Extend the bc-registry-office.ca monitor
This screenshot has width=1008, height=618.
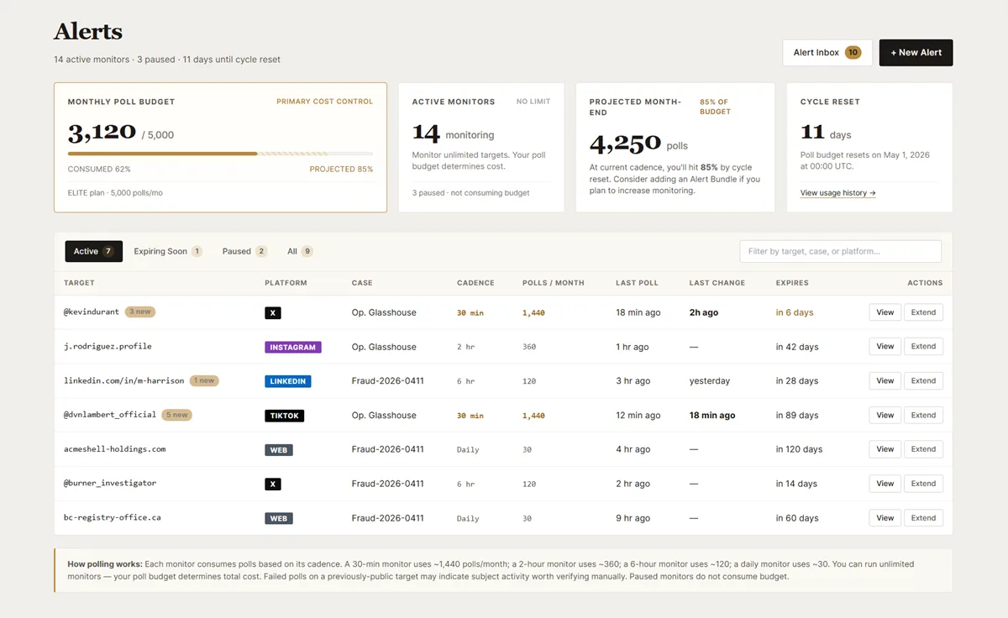point(923,518)
